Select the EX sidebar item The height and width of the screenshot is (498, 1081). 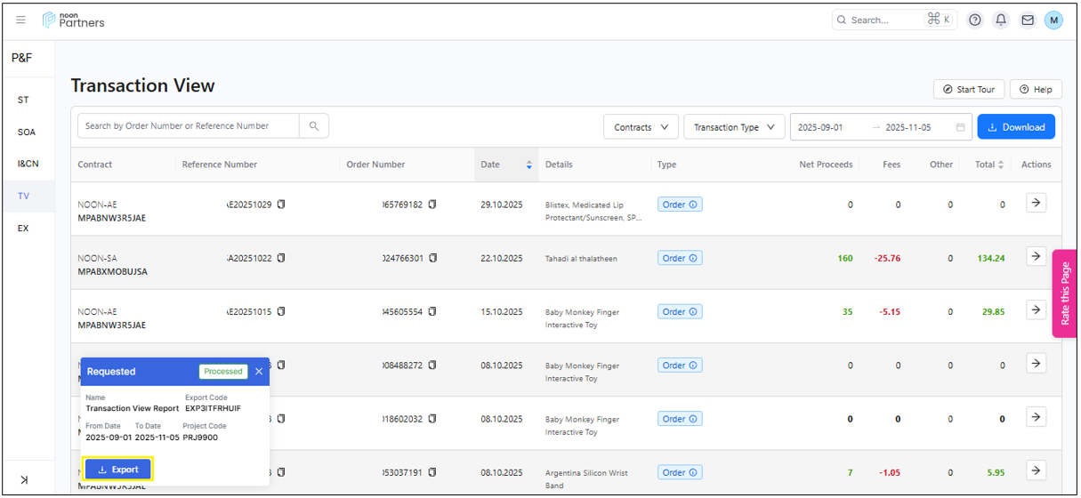pos(23,228)
